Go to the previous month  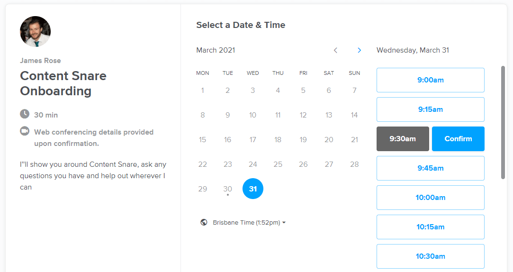335,50
